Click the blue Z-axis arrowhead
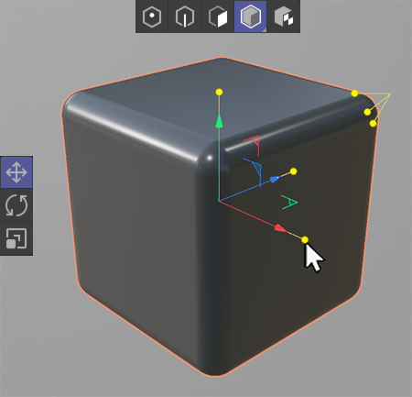 275,179
